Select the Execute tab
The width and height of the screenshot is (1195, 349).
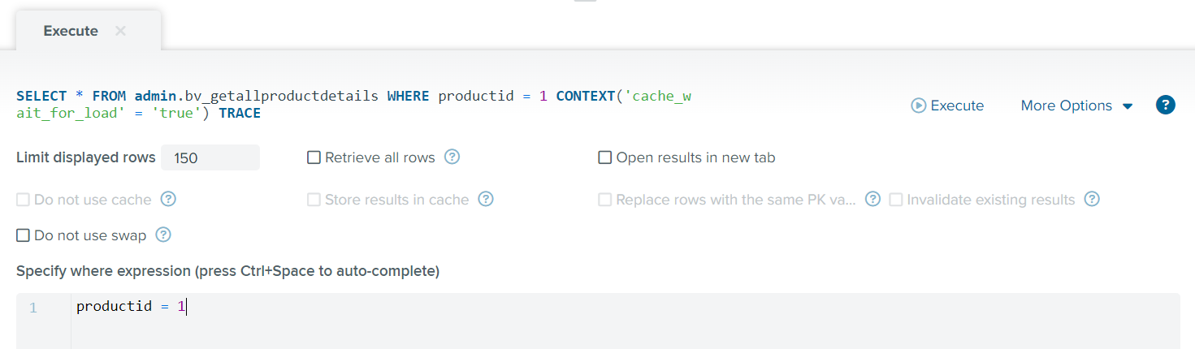click(71, 31)
